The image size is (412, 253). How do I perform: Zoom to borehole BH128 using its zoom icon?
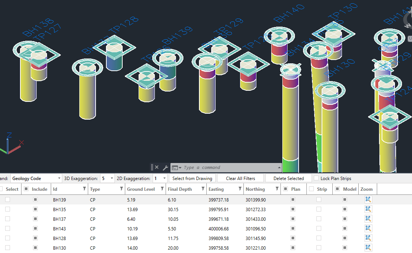point(368,238)
